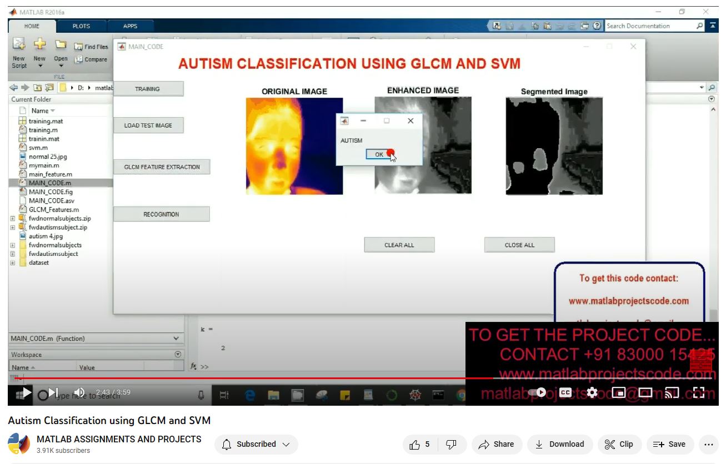This screenshot has width=726, height=464.
Task: Open video settings gear
Action: point(592,392)
